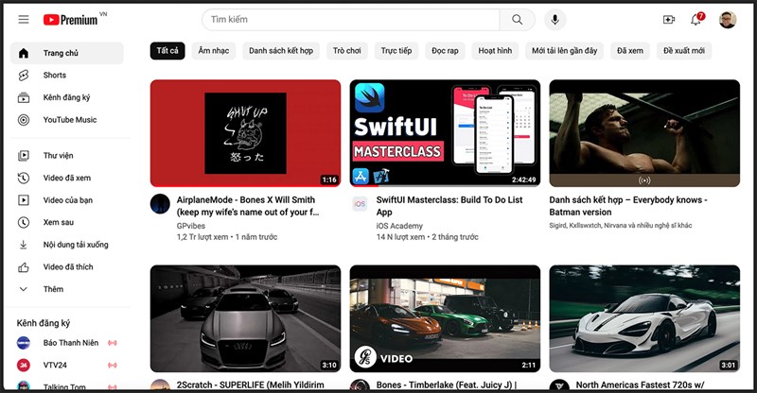Open the white McLaren 720s thumbnail
This screenshot has width=757, height=393.
(644, 318)
